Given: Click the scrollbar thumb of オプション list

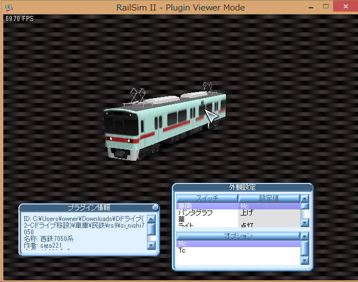Looking at the screenshot, I should (305, 248).
